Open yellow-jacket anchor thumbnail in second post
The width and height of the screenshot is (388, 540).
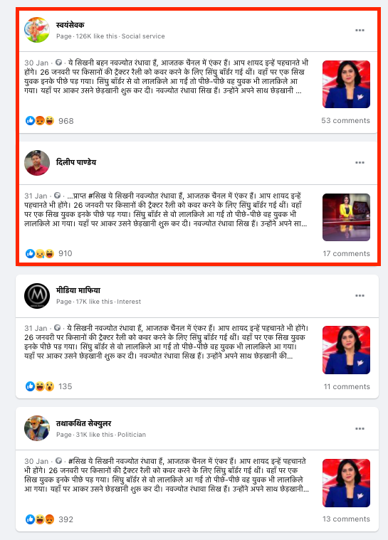pos(346,217)
